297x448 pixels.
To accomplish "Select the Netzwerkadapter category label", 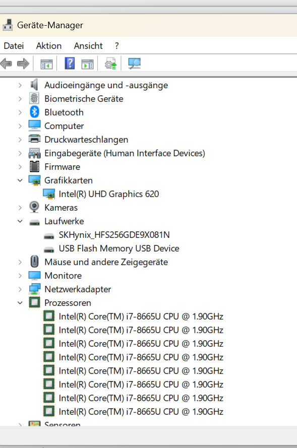I will (x=78, y=289).
